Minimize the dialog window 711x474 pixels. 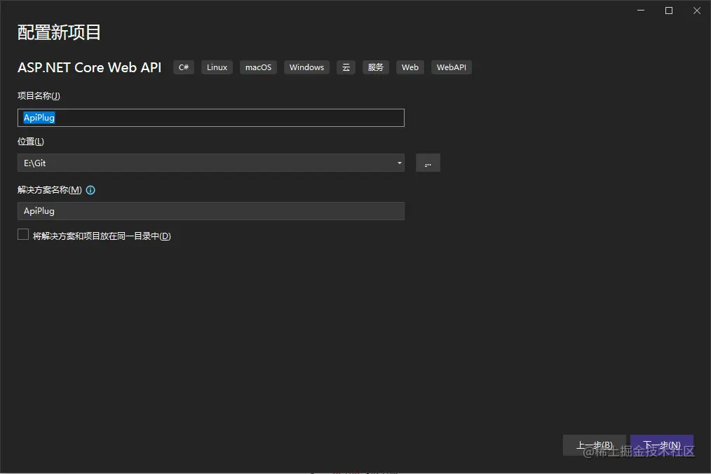[x=641, y=11]
